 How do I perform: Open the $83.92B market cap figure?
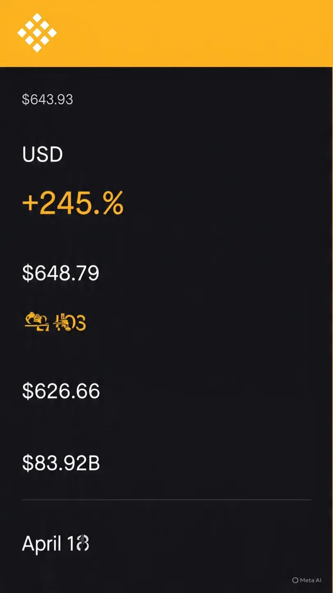tap(61, 463)
